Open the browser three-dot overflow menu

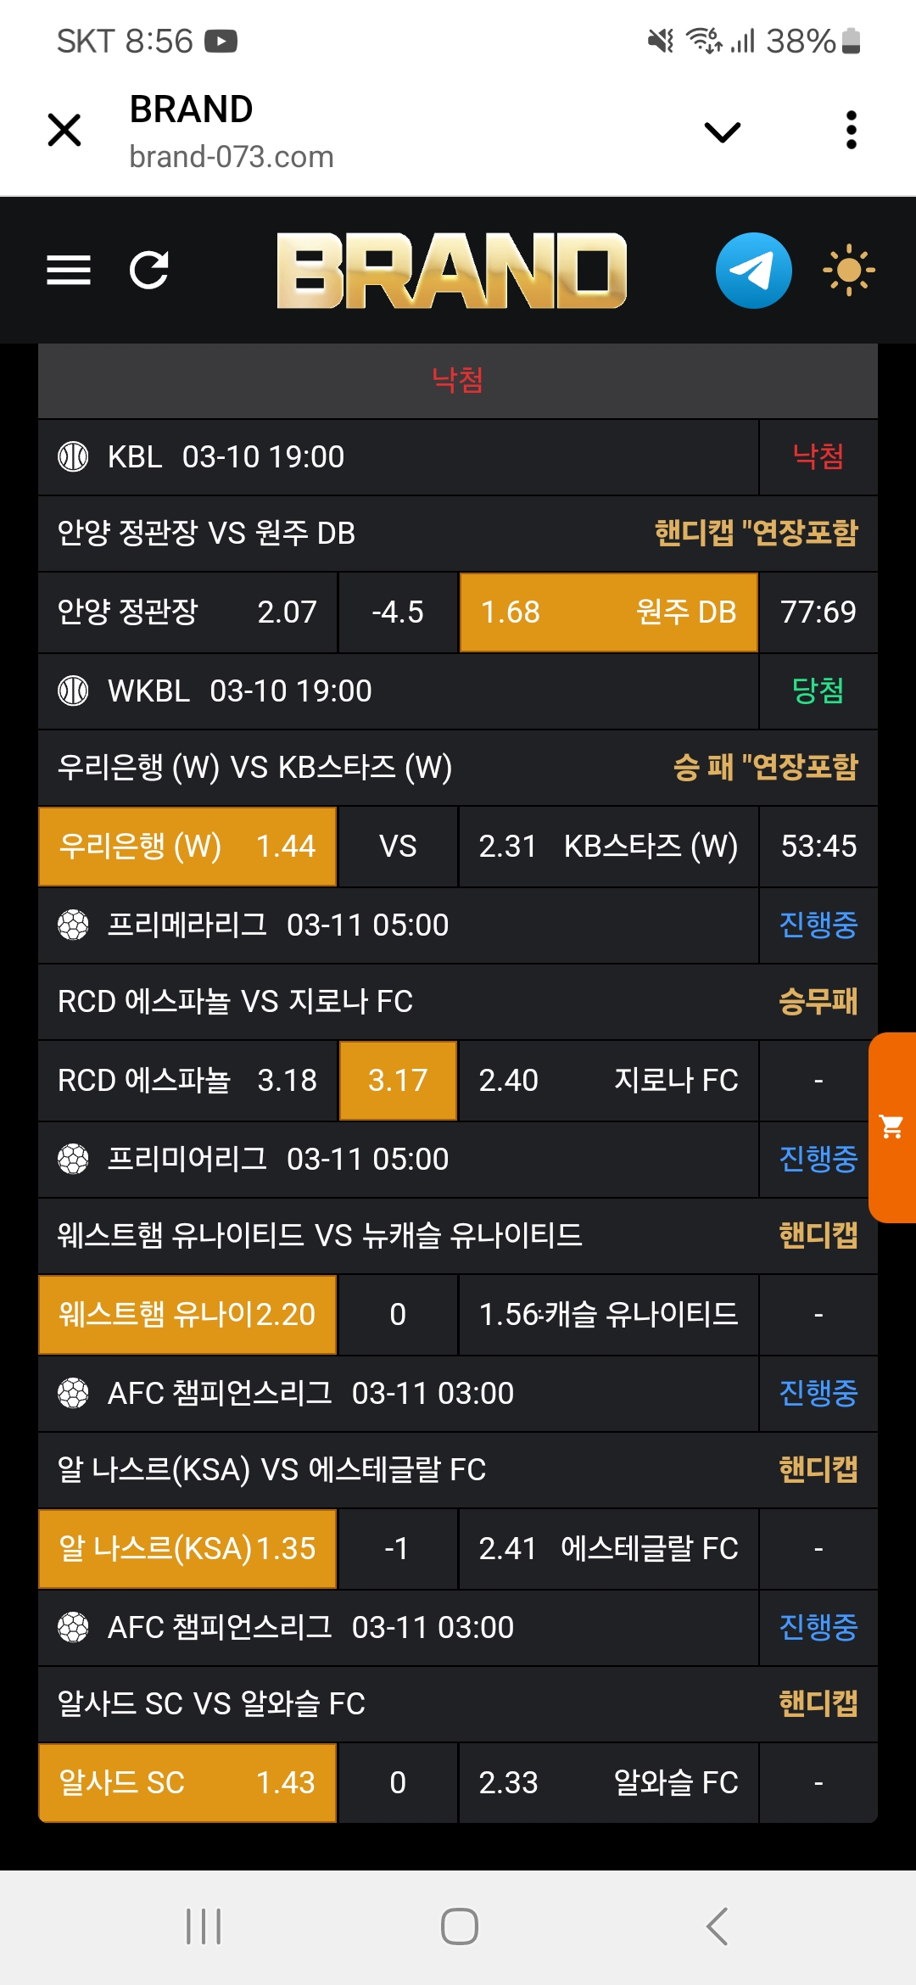point(852,131)
